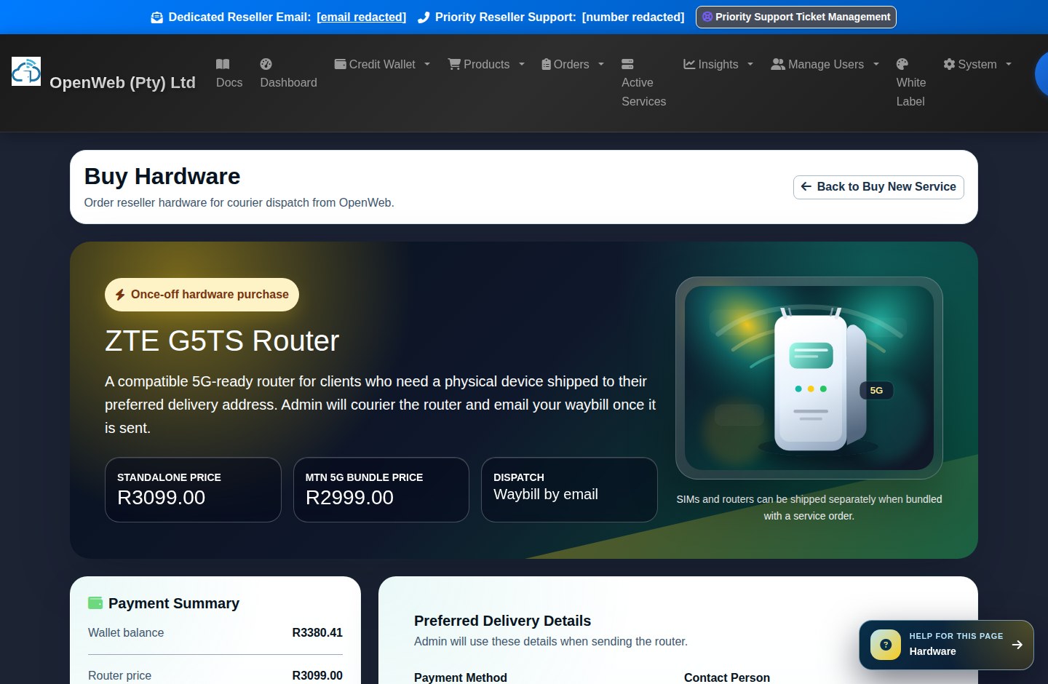The image size is (1048, 684).
Task: Click the Buy Hardware page heading
Action: [162, 176]
